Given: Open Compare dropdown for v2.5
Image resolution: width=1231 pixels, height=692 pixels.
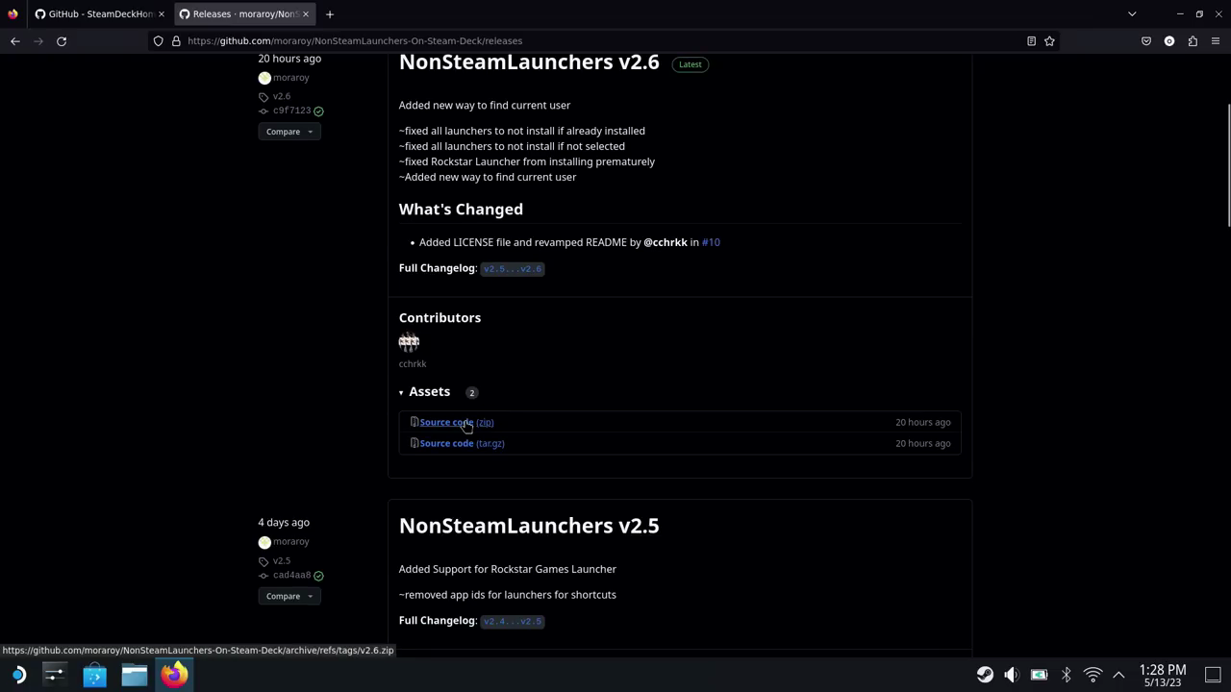Looking at the screenshot, I should click(289, 596).
